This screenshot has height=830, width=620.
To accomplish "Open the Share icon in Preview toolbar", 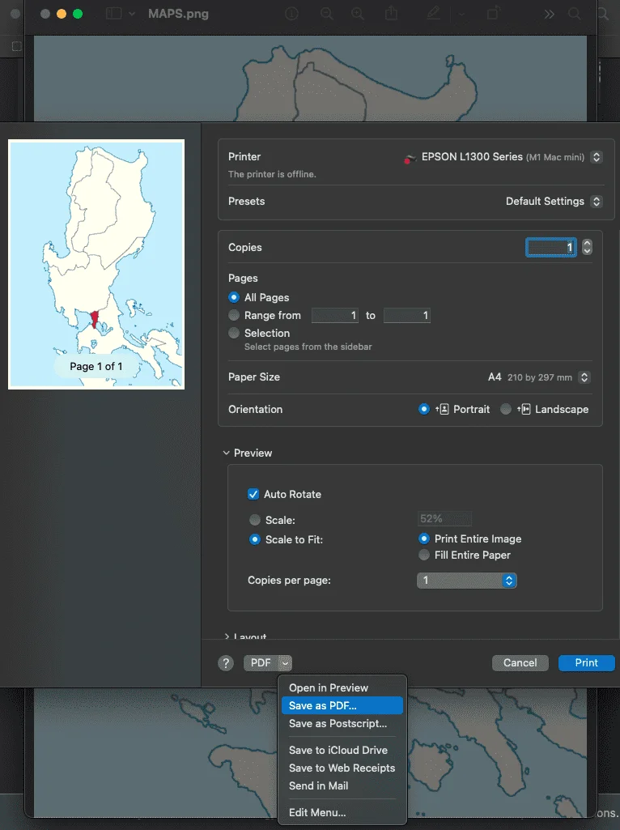I will (391, 13).
